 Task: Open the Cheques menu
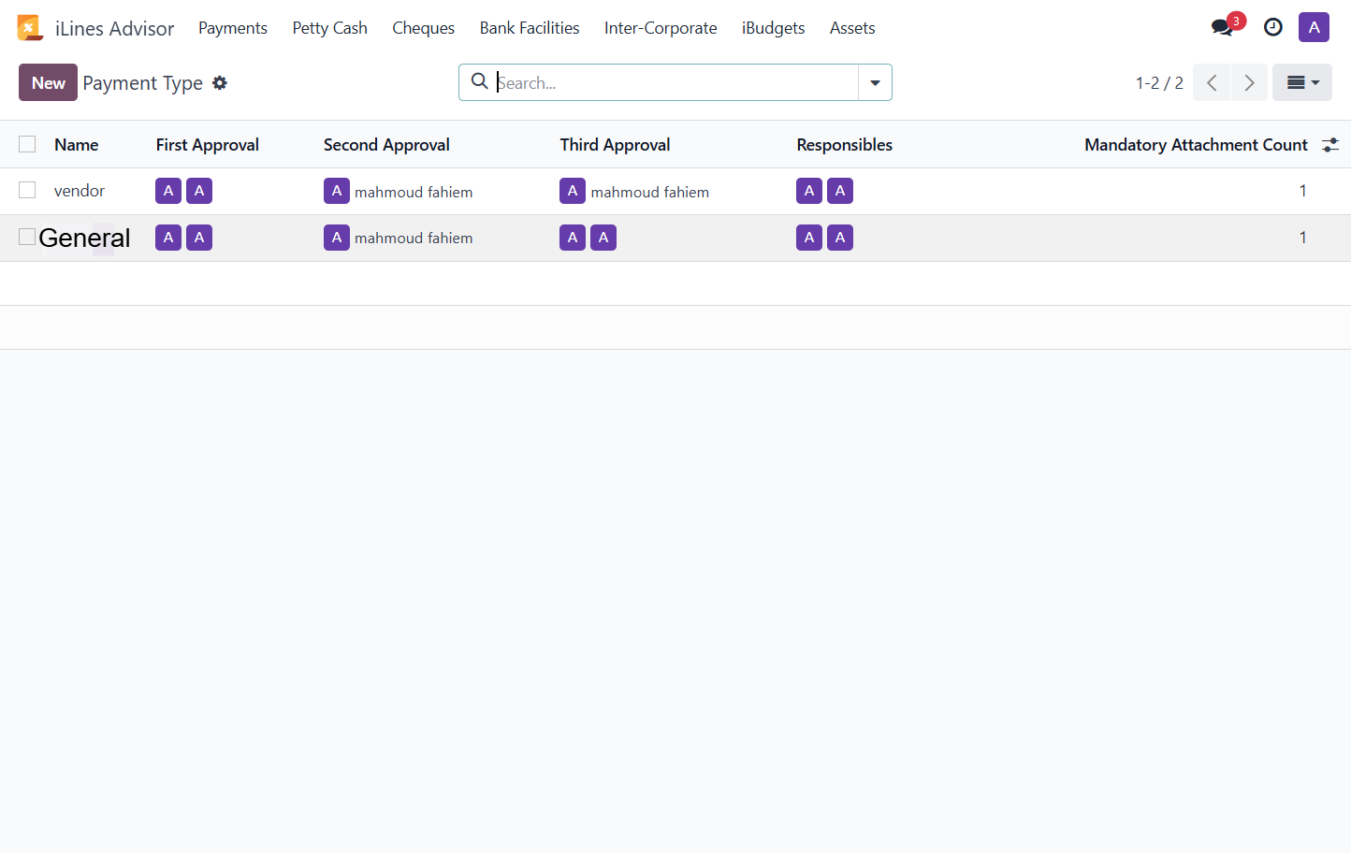423,28
